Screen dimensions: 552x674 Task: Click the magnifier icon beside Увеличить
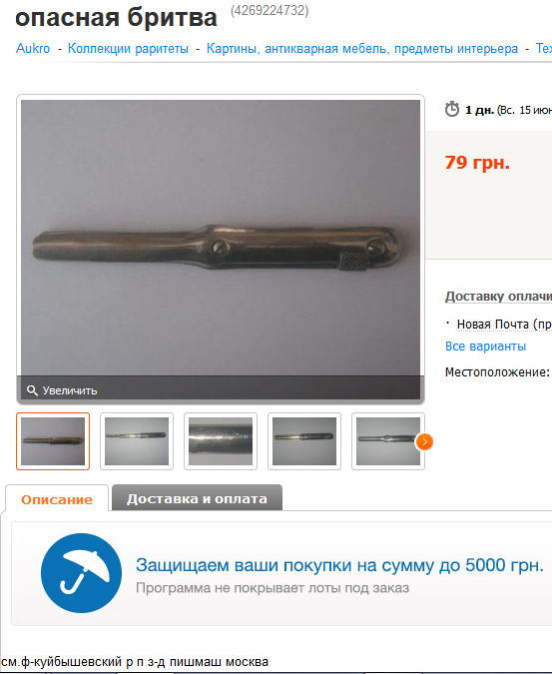click(32, 390)
